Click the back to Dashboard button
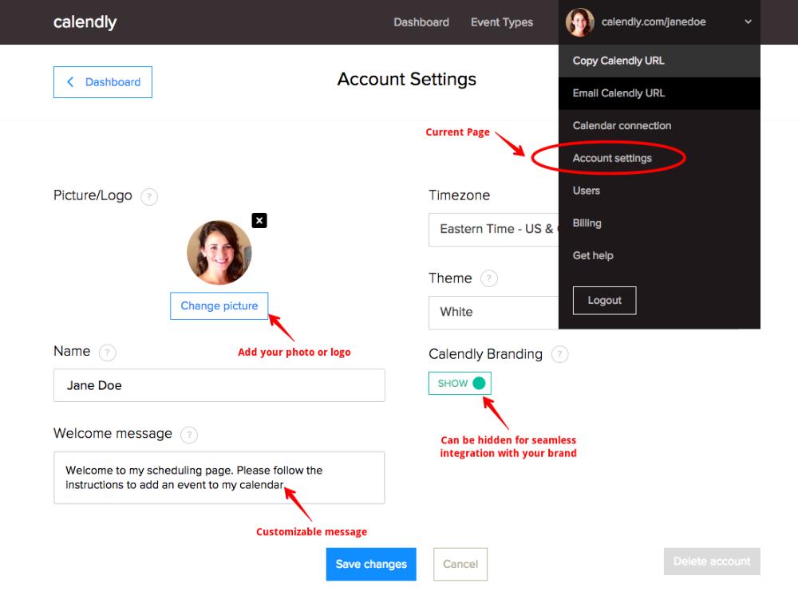798x591 pixels. click(x=103, y=82)
